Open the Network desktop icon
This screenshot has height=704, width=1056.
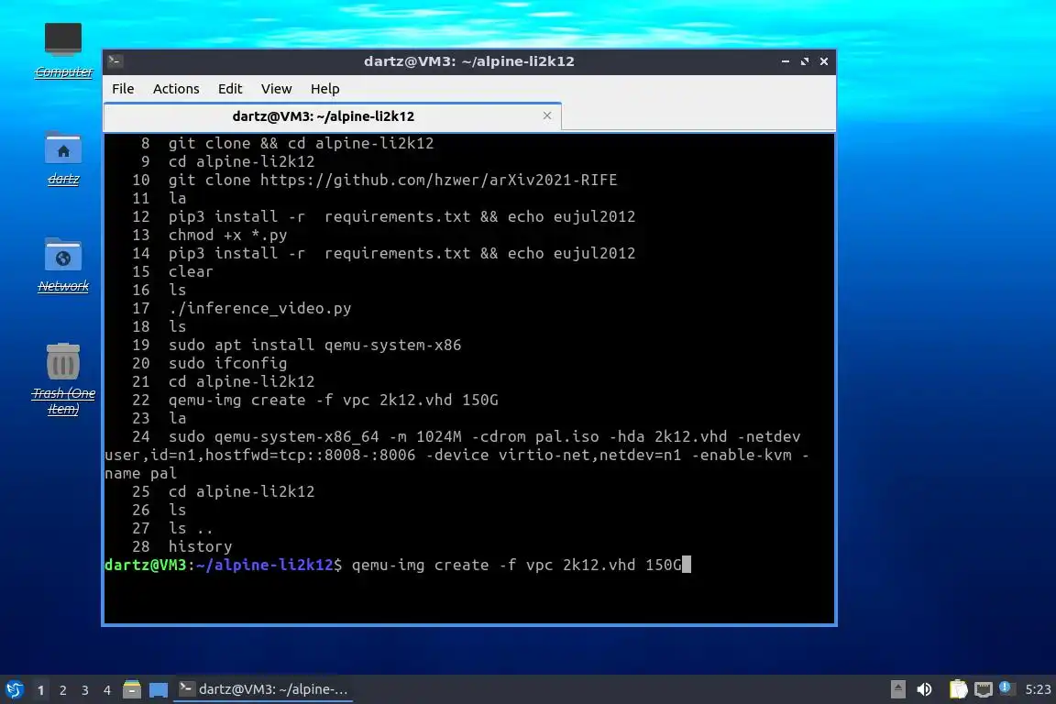pos(63,266)
